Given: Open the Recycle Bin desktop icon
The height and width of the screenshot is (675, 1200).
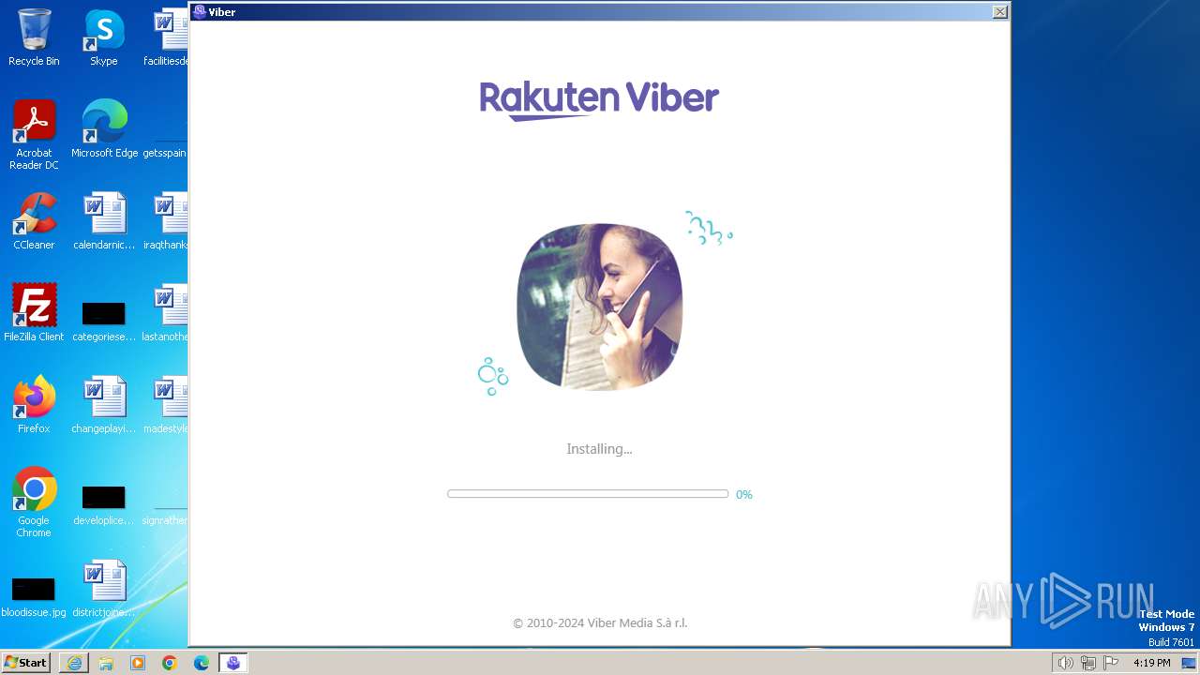Looking at the screenshot, I should pyautogui.click(x=34, y=37).
